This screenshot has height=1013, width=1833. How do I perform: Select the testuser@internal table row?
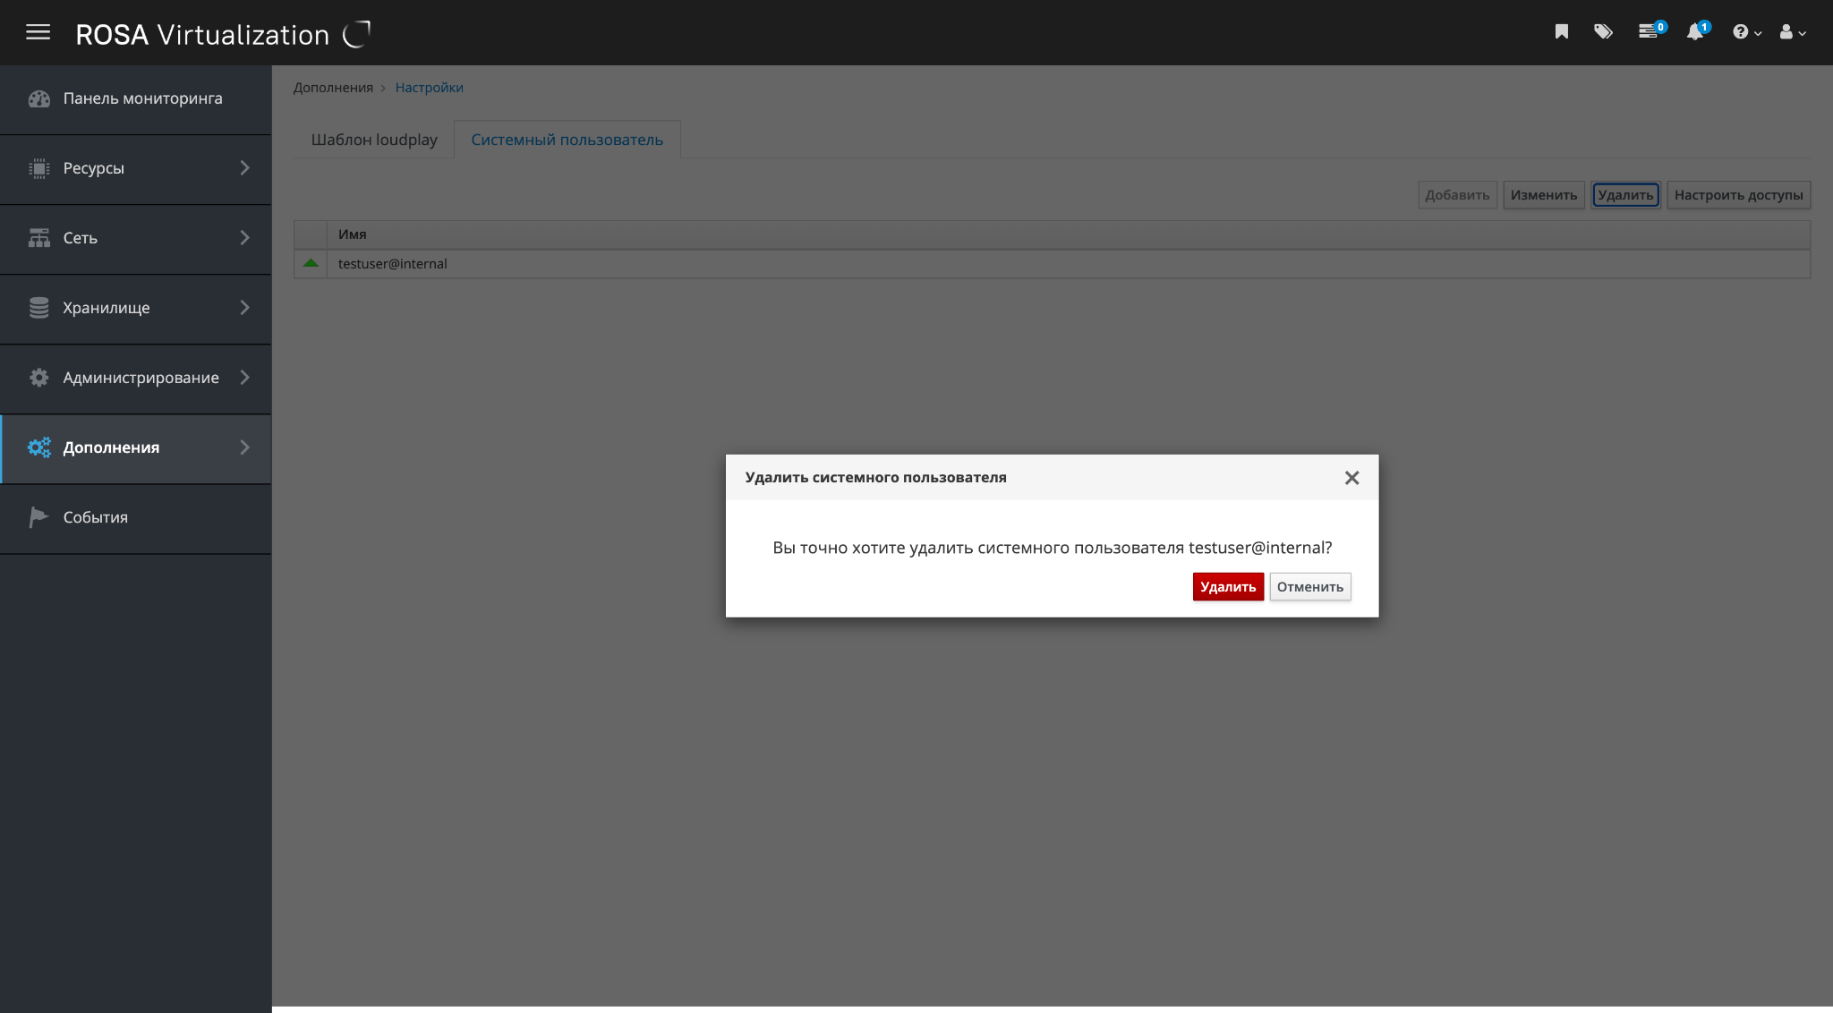pyautogui.click(x=393, y=264)
